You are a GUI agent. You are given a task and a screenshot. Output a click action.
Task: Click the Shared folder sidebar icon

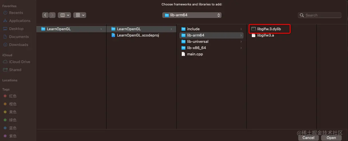(5, 70)
